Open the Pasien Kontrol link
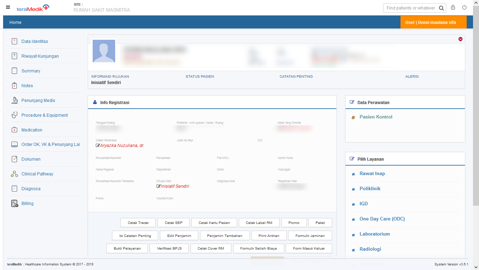This screenshot has width=479, height=270. pos(376,117)
